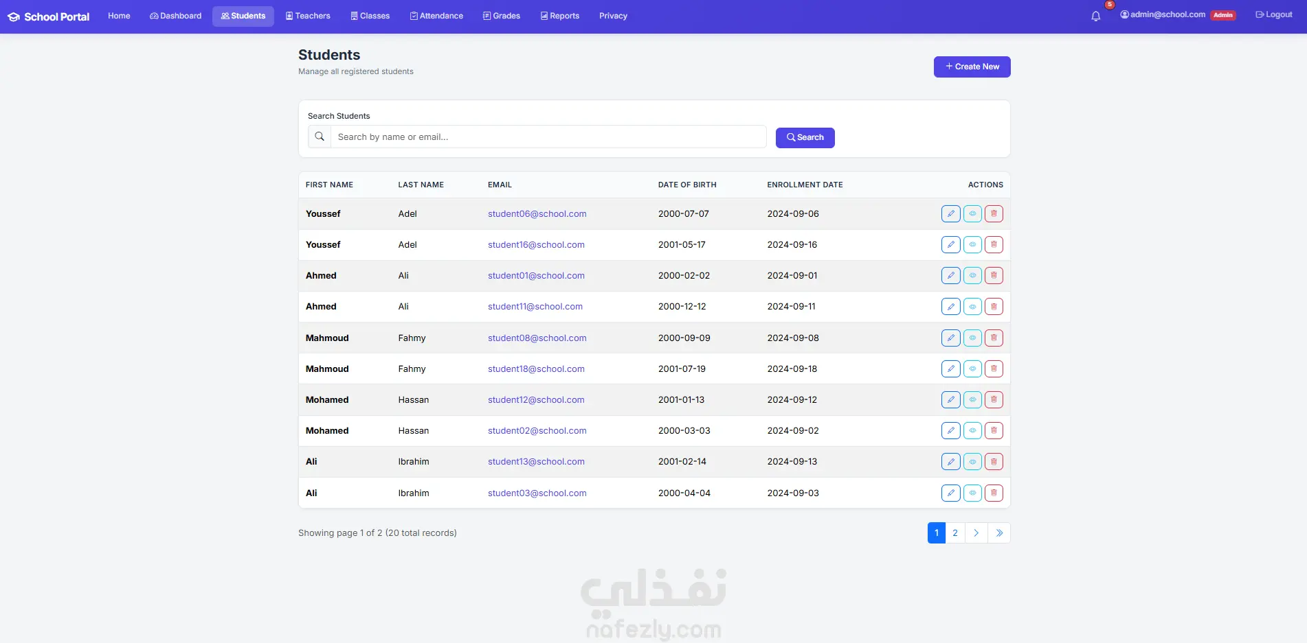Delete student01@school.com with trash icon

(994, 275)
